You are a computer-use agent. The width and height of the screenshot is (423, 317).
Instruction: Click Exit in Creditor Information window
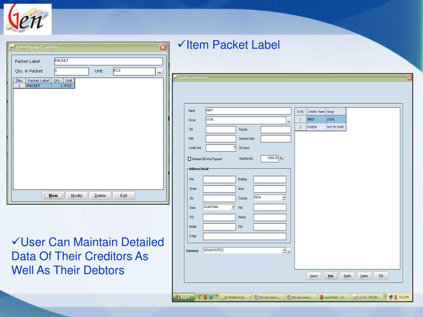[381, 276]
